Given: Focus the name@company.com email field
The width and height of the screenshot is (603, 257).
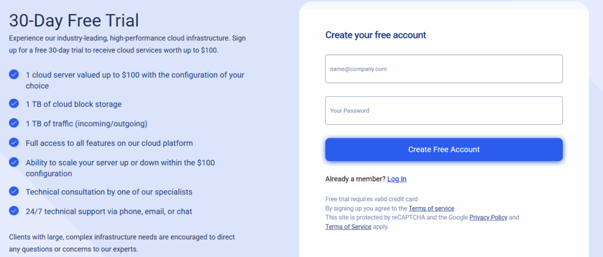Looking at the screenshot, I should tap(444, 69).
